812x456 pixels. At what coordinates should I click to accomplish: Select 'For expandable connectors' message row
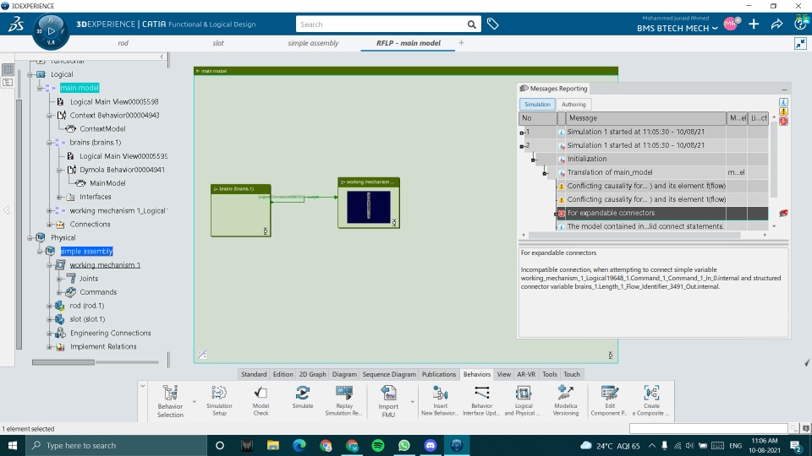pos(643,213)
